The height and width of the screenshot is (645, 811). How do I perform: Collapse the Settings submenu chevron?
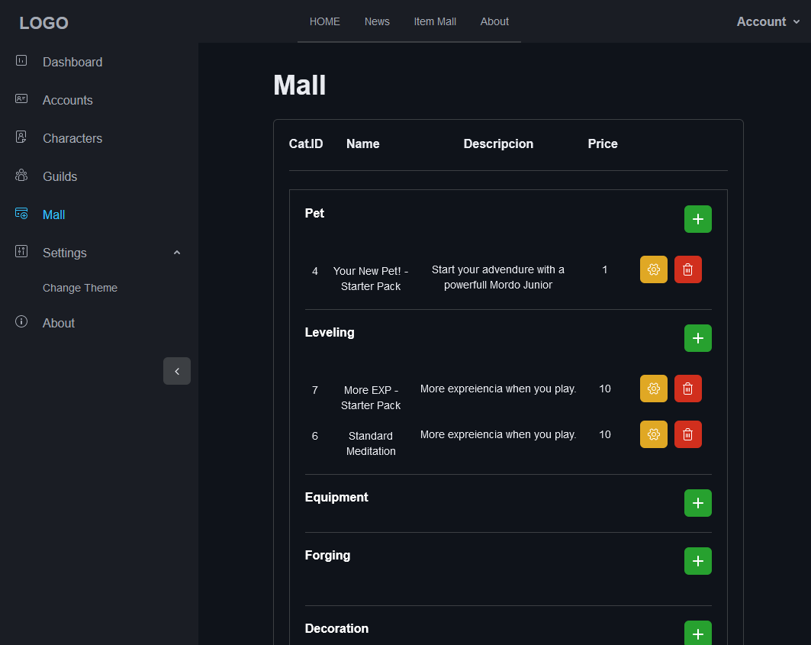click(177, 252)
